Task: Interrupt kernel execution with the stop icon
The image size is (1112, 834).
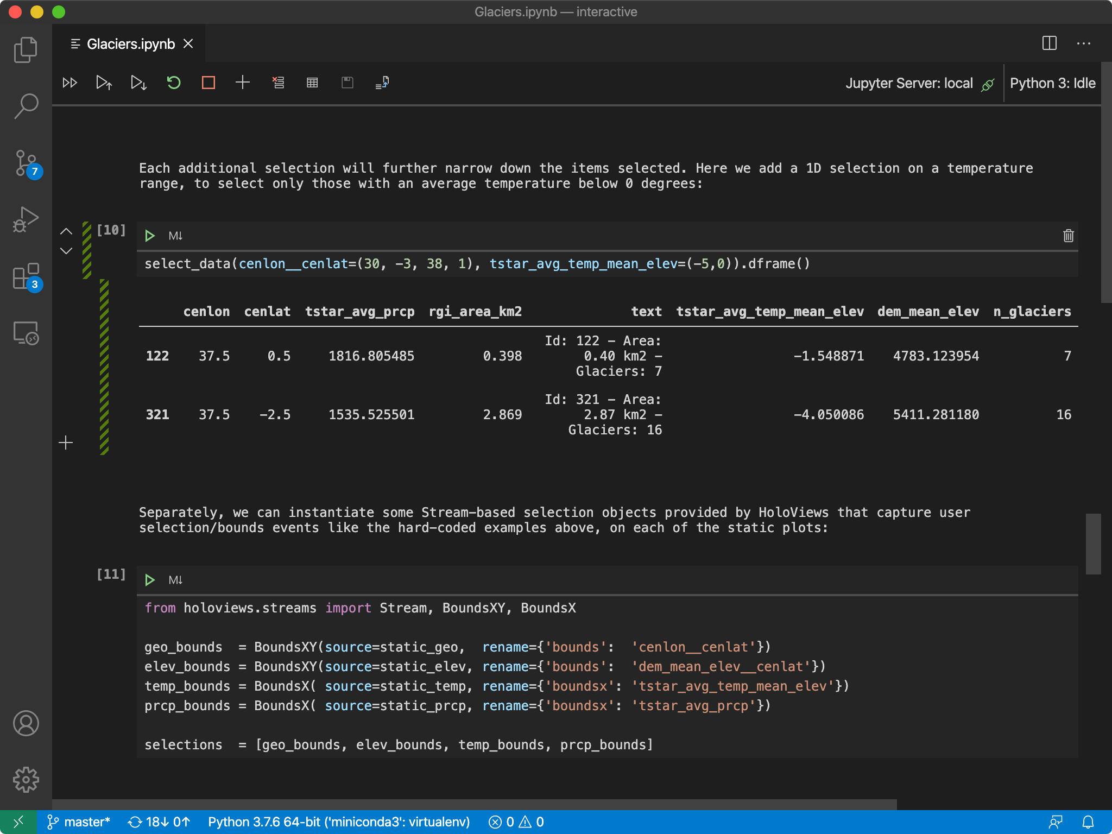Action: click(208, 83)
